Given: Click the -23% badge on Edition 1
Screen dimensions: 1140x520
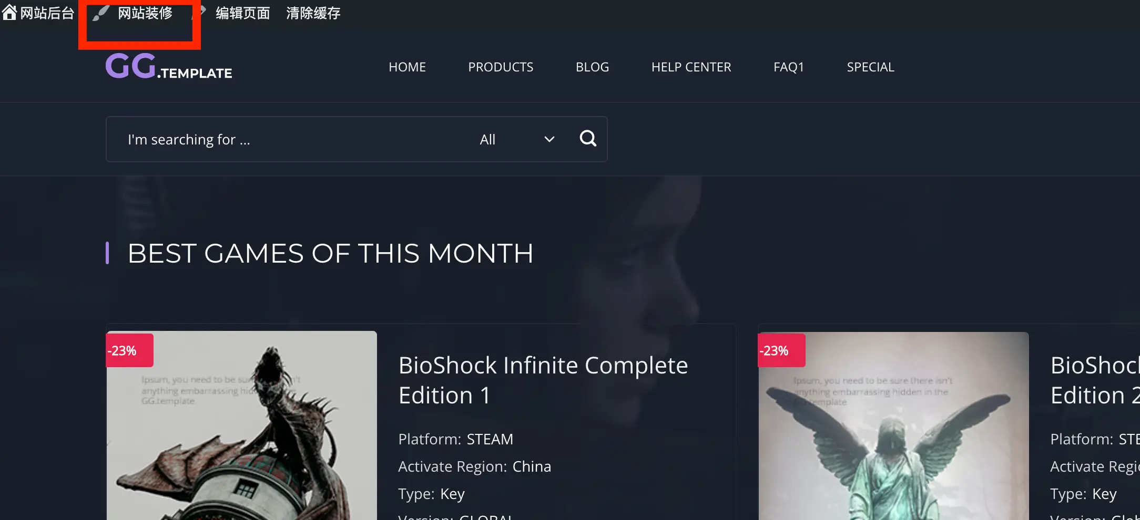Looking at the screenshot, I should click(x=129, y=350).
